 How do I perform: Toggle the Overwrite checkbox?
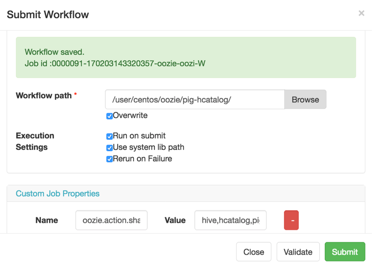coord(110,116)
